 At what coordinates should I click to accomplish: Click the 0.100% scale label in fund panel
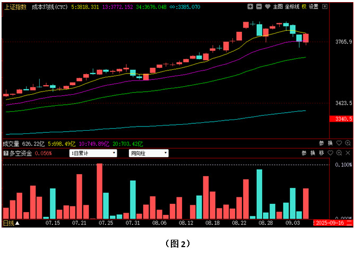coord(344,165)
